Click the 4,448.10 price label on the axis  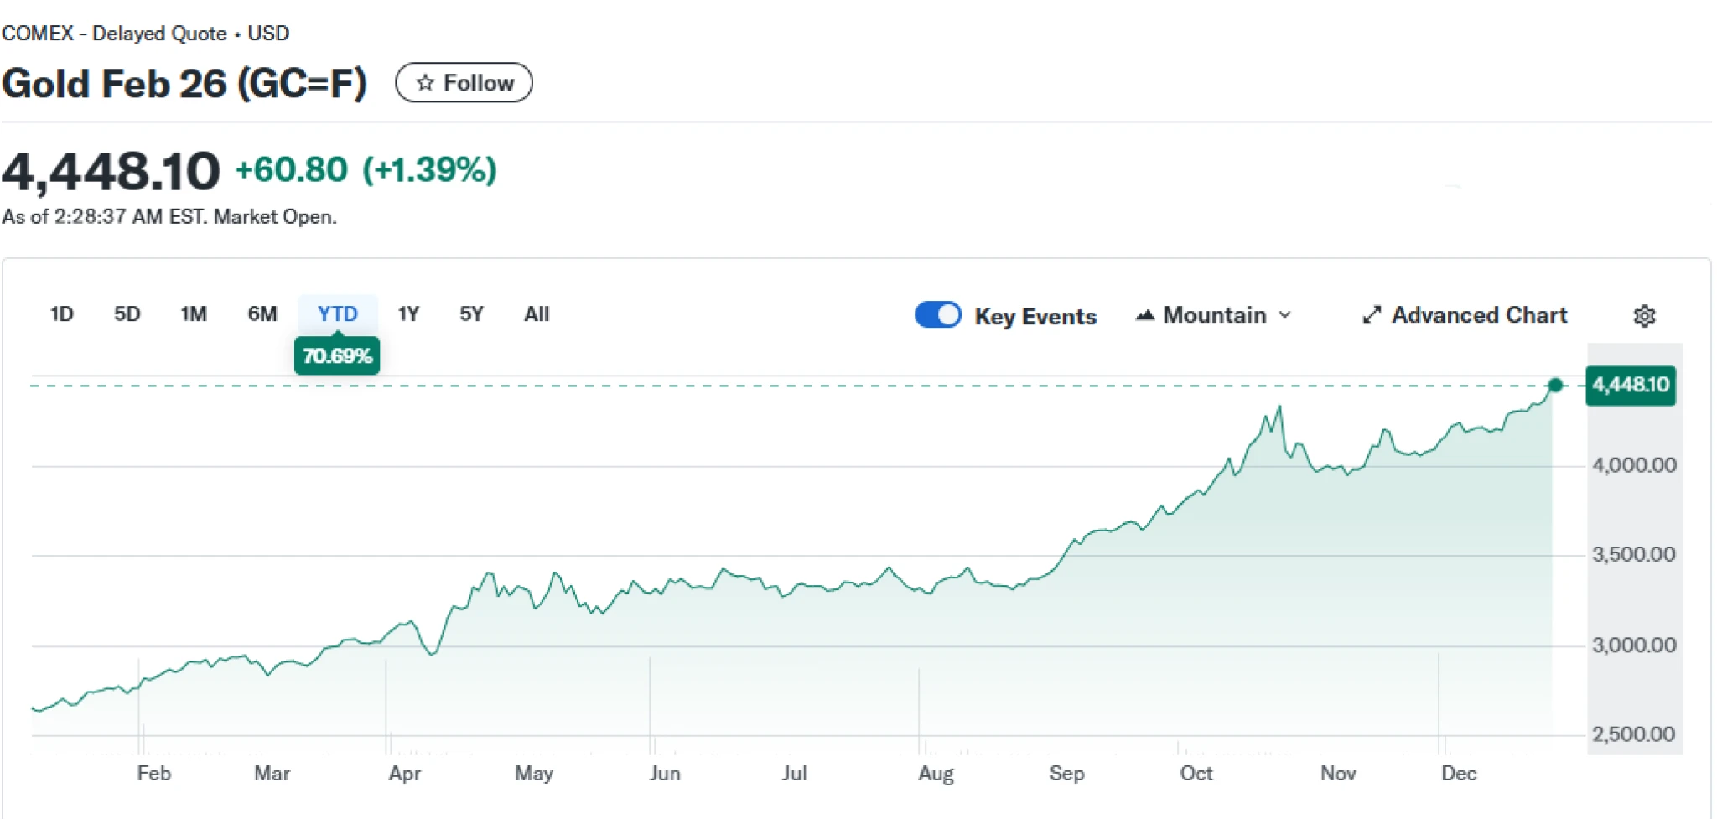pos(1631,386)
